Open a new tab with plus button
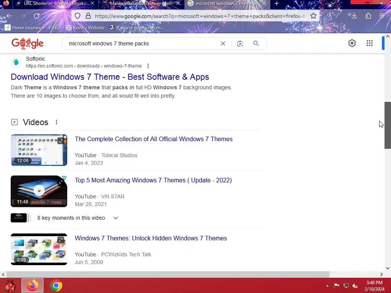391x293 pixels. (276, 3)
